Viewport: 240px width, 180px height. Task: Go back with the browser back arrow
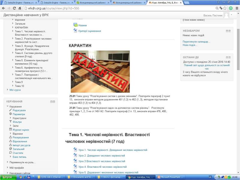click(x=4, y=8)
